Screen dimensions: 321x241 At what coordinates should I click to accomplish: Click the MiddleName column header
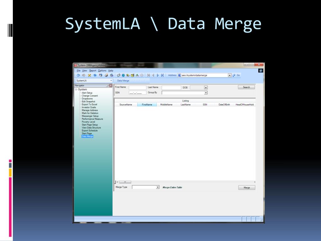click(x=166, y=104)
